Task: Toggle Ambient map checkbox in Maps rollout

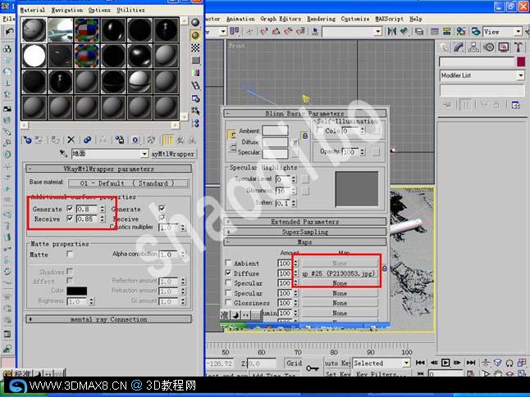Action: pyautogui.click(x=229, y=263)
